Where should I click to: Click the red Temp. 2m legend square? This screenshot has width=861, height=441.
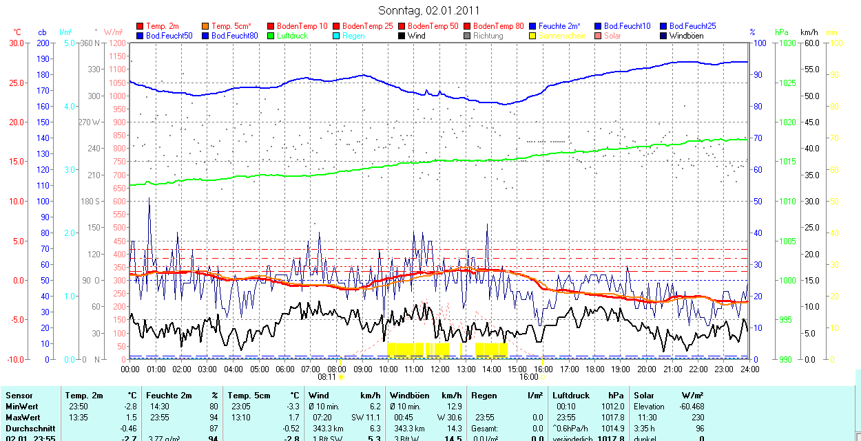[x=141, y=26]
